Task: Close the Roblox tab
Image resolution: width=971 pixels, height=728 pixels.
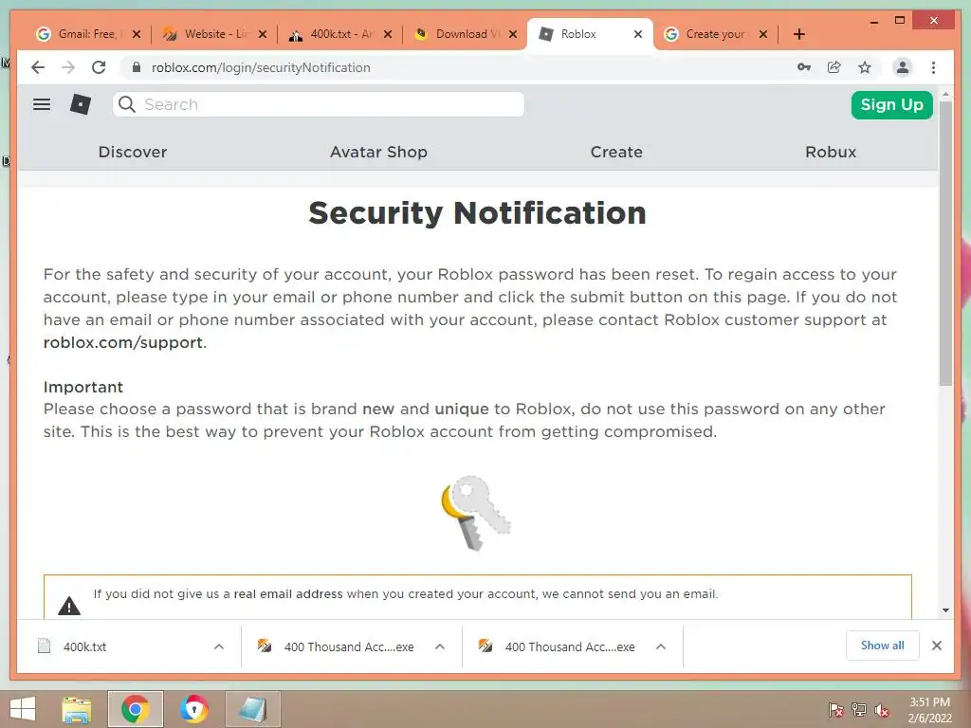Action: click(638, 34)
